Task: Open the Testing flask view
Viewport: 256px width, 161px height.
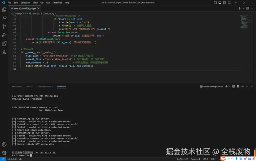Action: pyautogui.click(x=4, y=52)
